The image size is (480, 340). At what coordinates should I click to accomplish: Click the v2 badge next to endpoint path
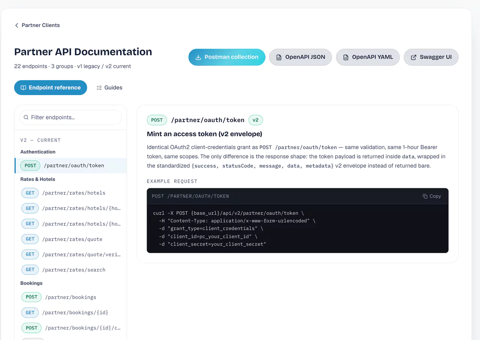tap(255, 120)
